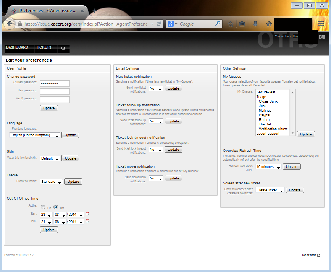Click the browser home icon
Viewport: 331px width, 272px height.
click(x=269, y=24)
